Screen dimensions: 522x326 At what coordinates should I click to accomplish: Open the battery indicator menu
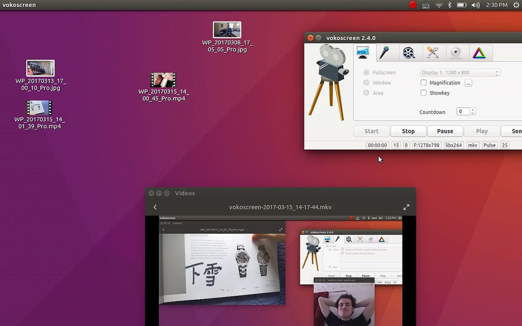(x=462, y=5)
